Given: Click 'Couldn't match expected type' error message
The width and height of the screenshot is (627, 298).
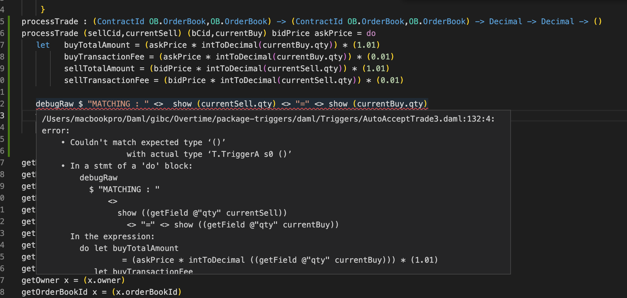Looking at the screenshot, I should (124, 142).
